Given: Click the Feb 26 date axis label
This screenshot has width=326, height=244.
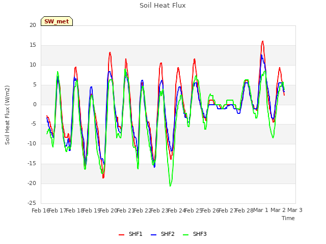Looking at the screenshot, I should 210,210.
